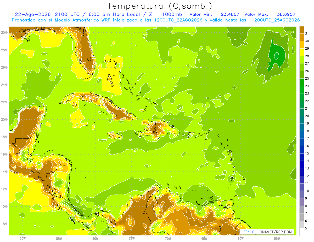Click the color scale label "15"
Viewport: 314px width, 242px height.
click(307, 153)
